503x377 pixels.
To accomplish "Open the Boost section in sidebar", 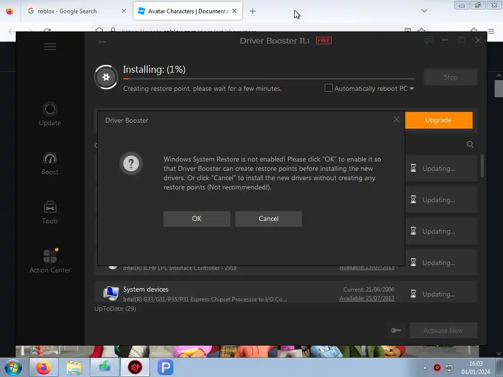I will click(x=50, y=164).
